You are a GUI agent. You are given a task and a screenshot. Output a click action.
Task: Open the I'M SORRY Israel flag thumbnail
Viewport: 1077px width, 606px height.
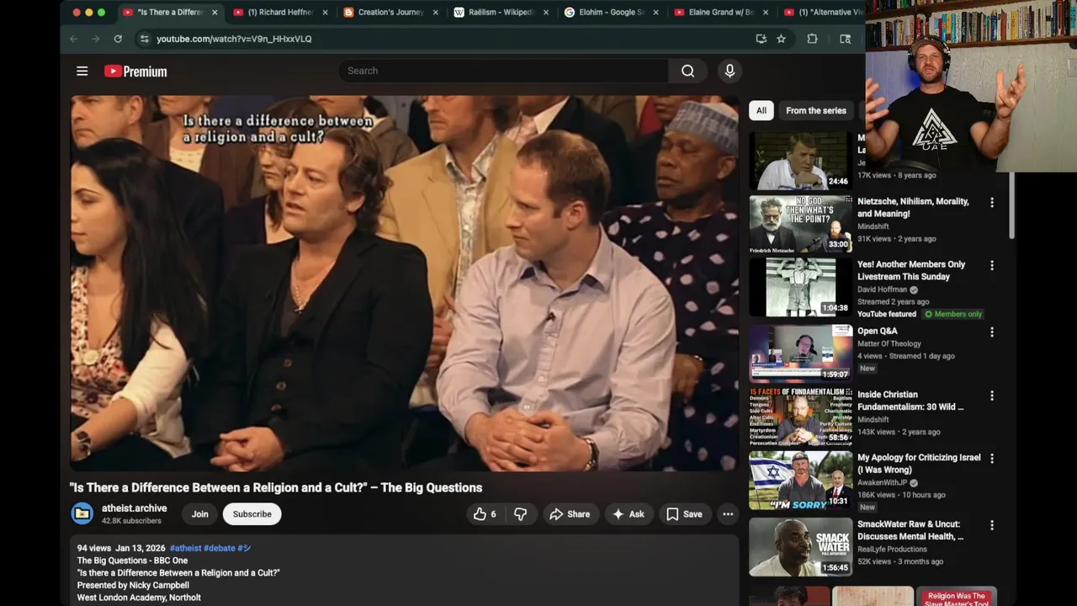pyautogui.click(x=800, y=480)
